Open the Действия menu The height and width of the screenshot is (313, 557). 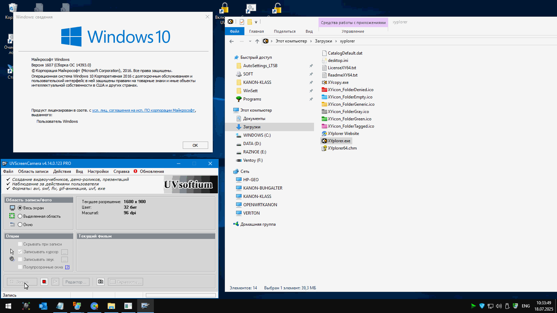[62, 171]
